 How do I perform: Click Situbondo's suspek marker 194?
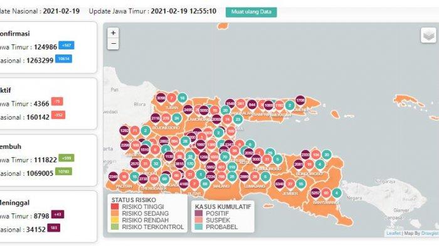pyautogui.click(x=316, y=155)
